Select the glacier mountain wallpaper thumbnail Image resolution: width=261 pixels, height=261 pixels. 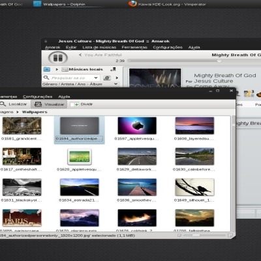coord(80,218)
